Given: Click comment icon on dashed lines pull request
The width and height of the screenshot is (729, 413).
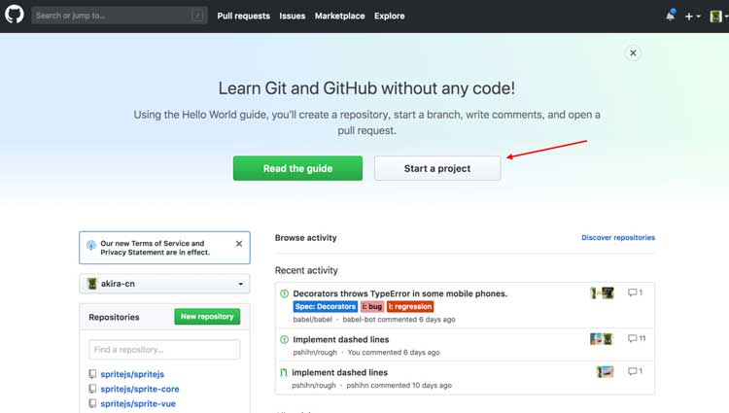Looking at the screenshot, I should (x=635, y=371).
